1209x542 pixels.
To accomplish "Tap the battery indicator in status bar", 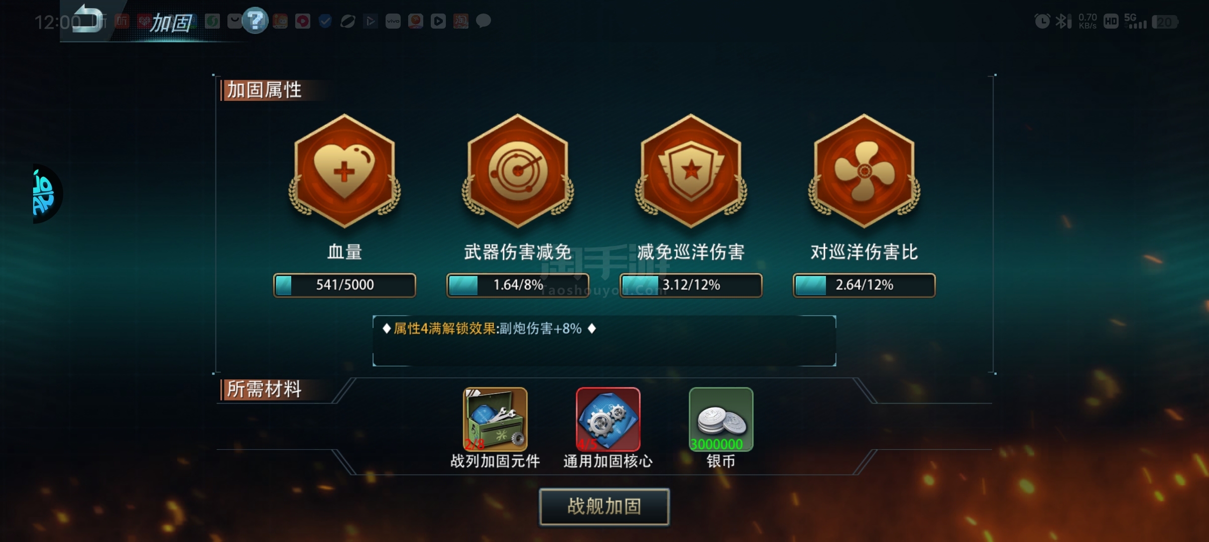I will click(x=1165, y=22).
